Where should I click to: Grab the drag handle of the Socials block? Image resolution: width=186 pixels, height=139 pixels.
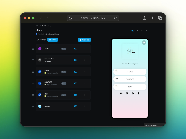click(x=33, y=106)
